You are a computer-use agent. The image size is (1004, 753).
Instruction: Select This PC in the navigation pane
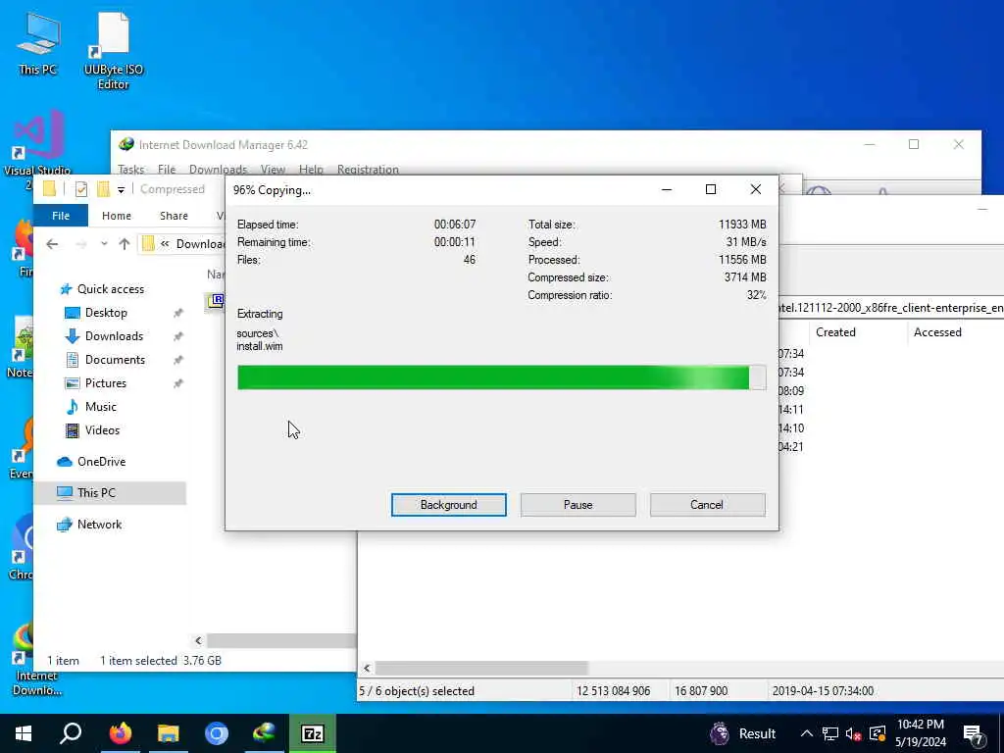click(x=96, y=493)
